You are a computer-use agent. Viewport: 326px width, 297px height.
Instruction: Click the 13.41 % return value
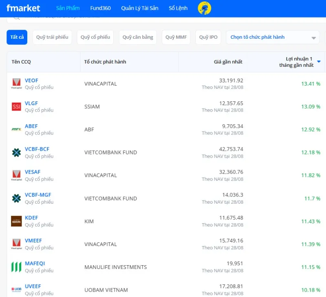(x=311, y=84)
